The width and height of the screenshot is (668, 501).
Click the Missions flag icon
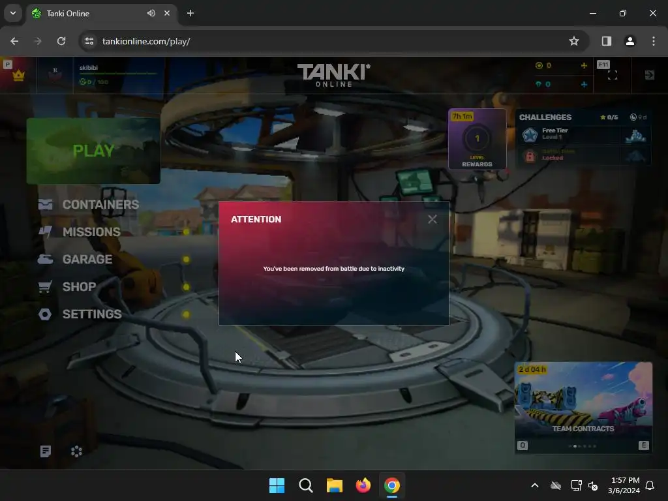coord(45,232)
